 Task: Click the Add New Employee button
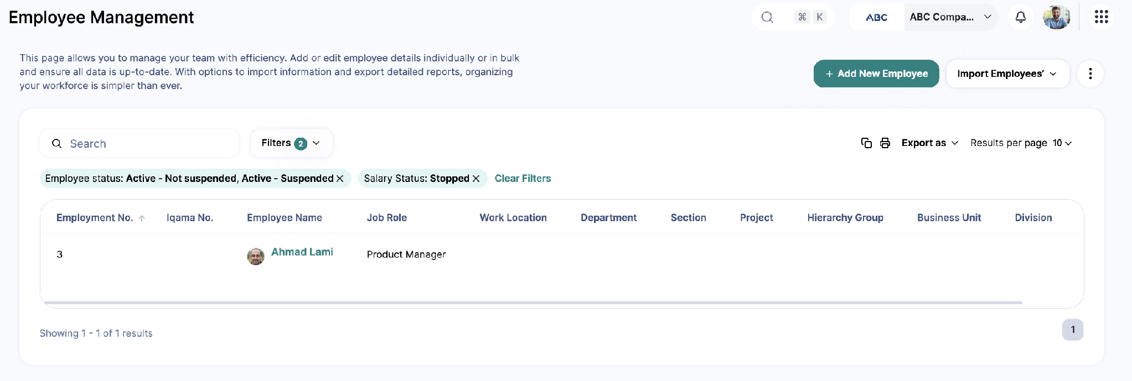tap(876, 74)
